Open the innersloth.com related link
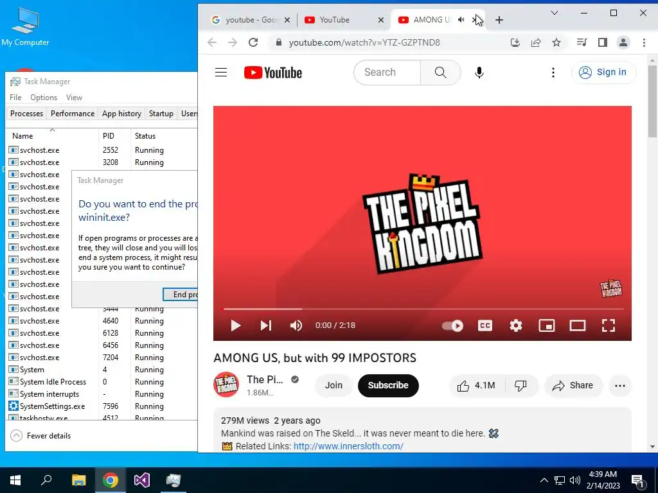Viewport: 658px width, 493px height. [x=348, y=446]
